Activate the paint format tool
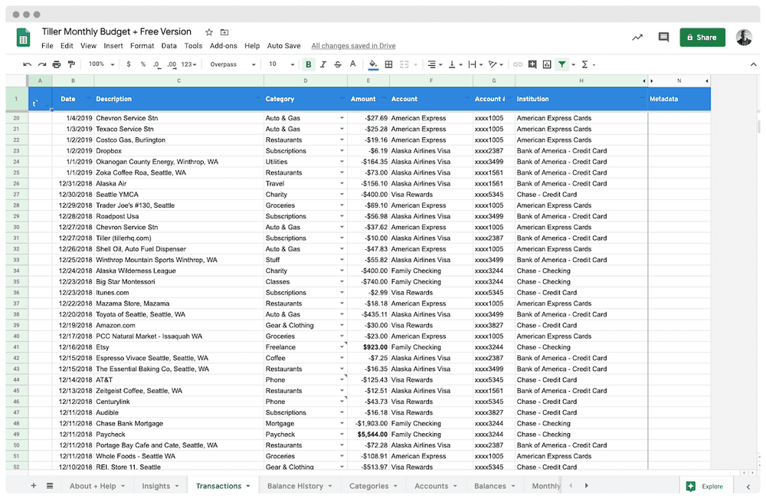The image size is (766, 499). (71, 64)
